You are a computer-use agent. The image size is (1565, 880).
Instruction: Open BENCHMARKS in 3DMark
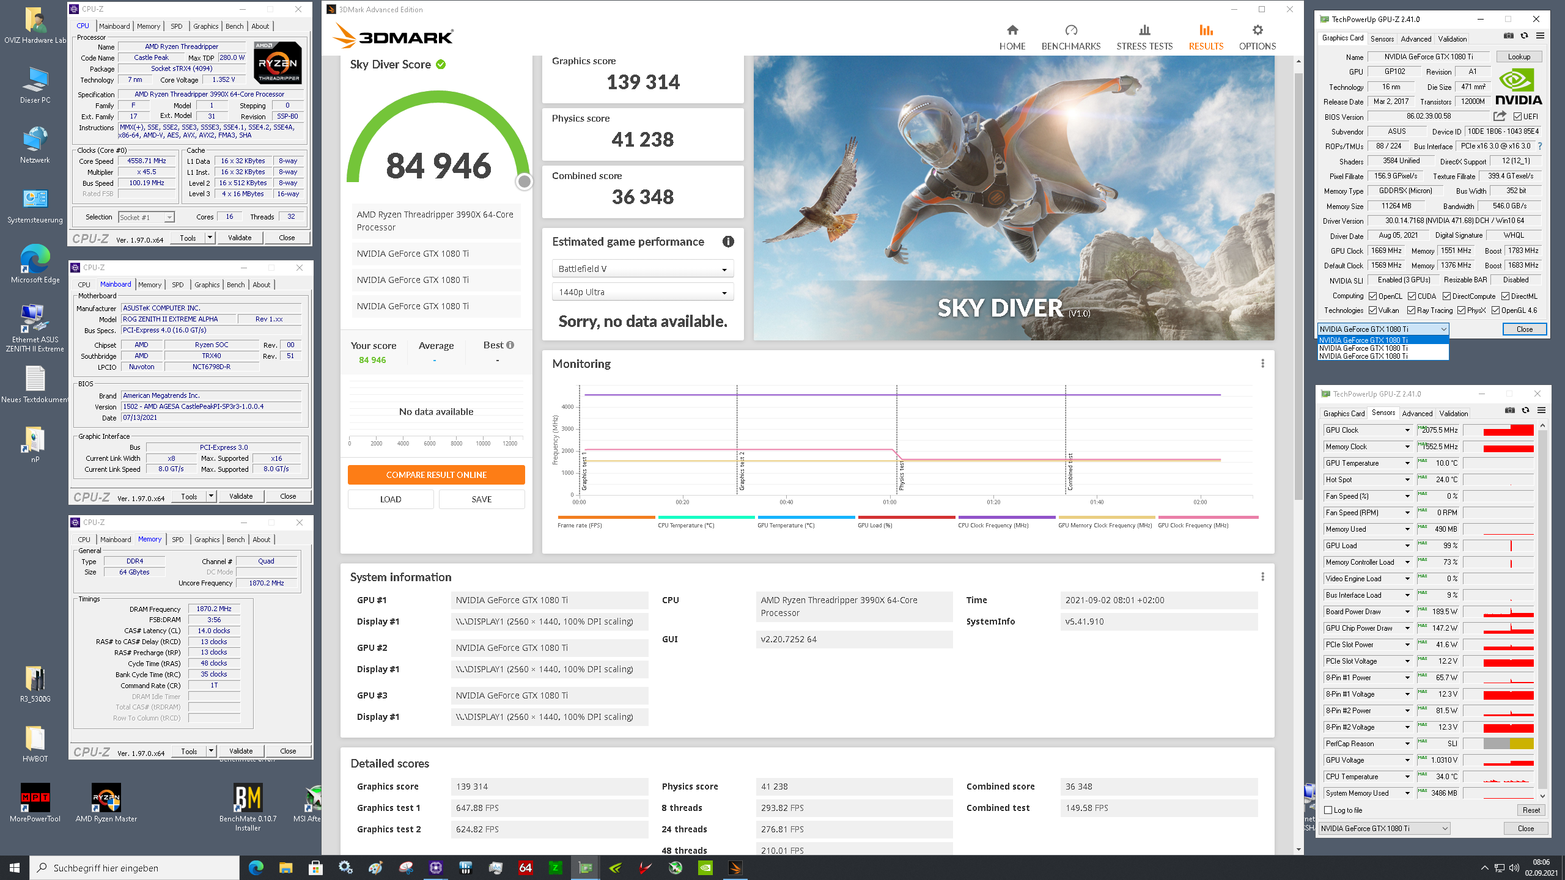pos(1070,37)
